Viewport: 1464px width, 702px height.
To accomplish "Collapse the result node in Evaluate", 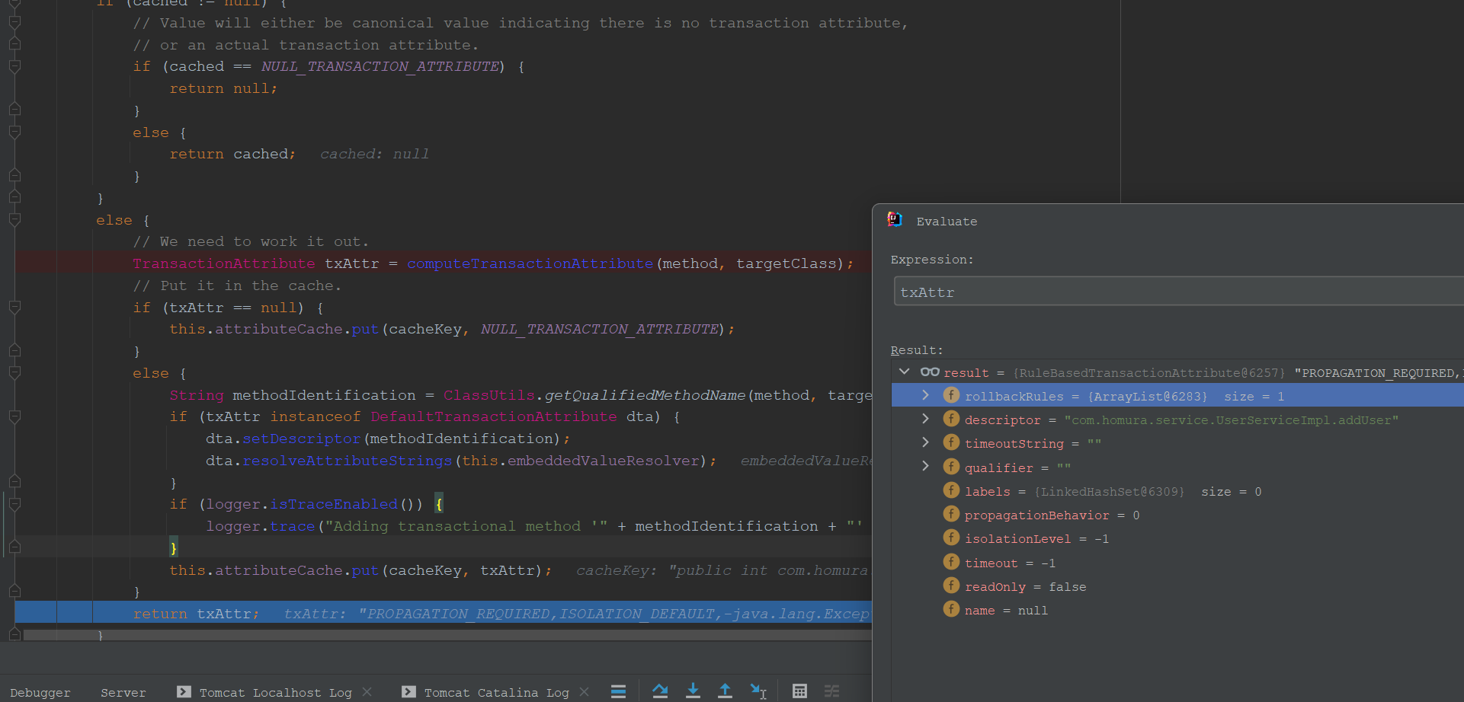I will coord(905,372).
